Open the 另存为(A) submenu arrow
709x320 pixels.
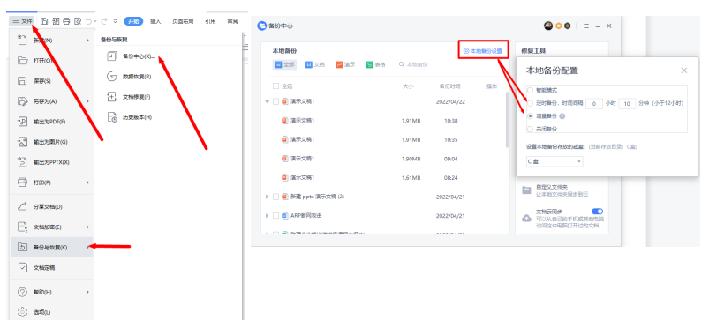coord(87,101)
